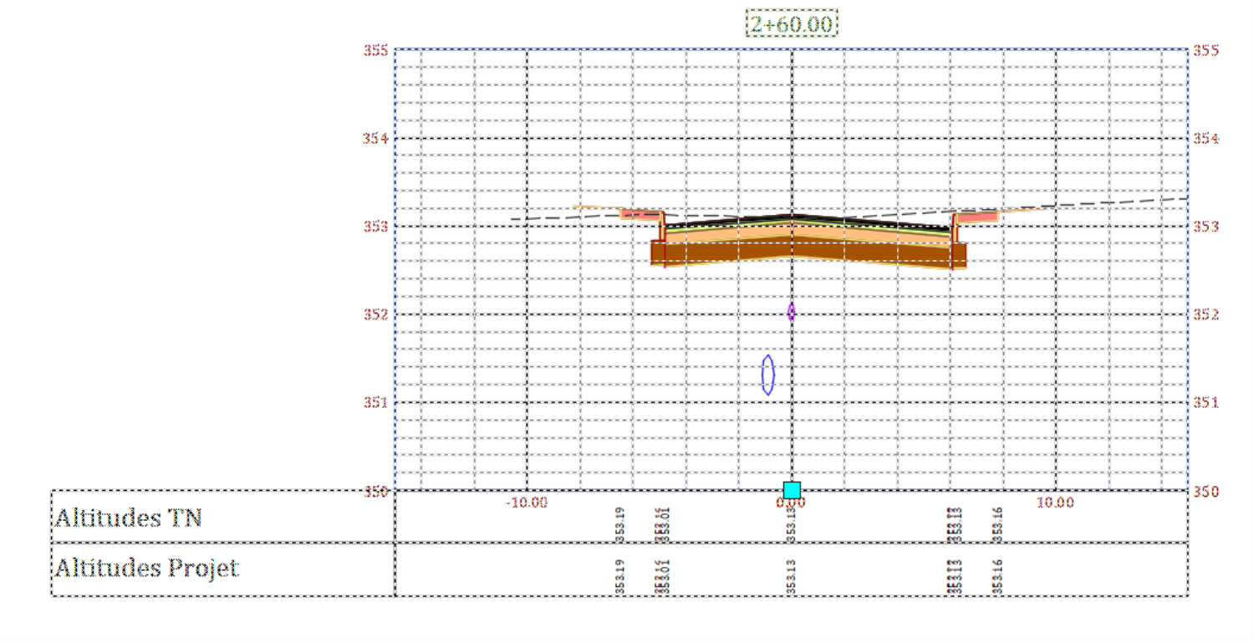Click 352 on the left elevation axis
Viewport: 1254px width, 643px height.
tap(375, 314)
